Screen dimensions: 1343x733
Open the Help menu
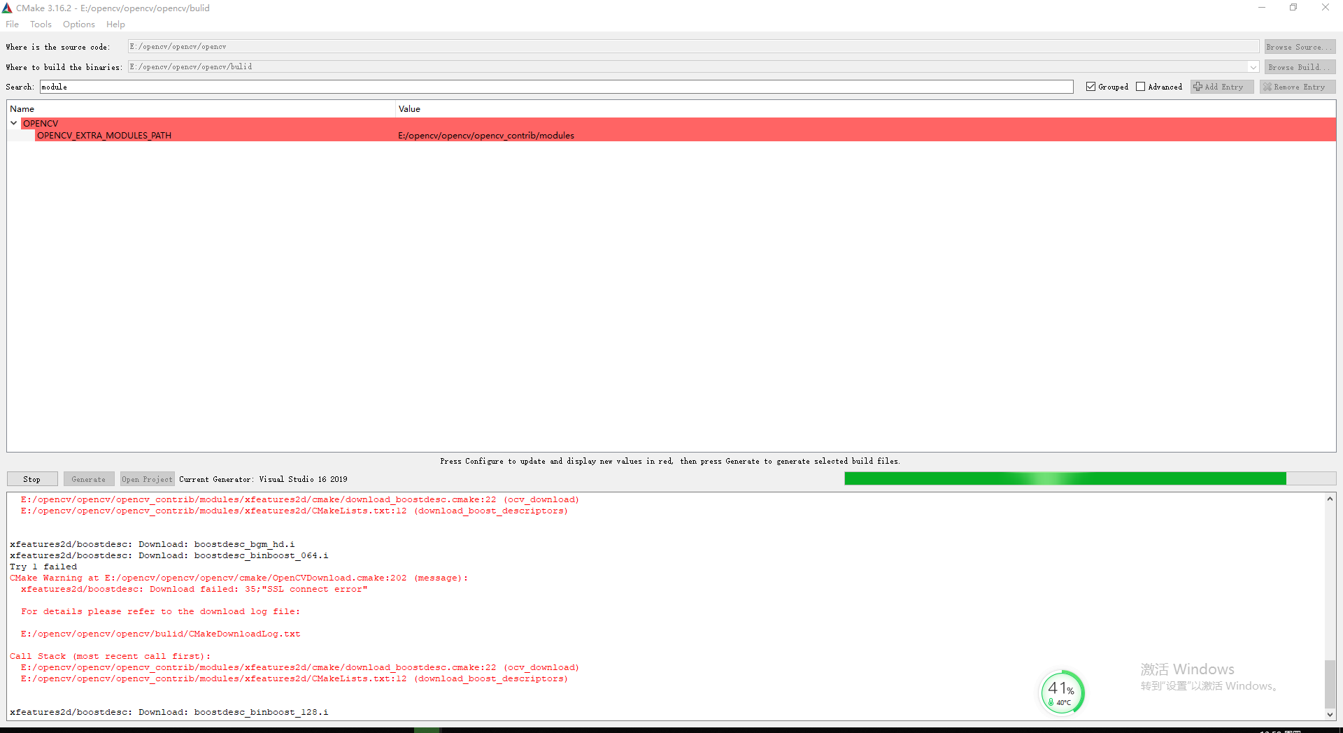pos(115,24)
